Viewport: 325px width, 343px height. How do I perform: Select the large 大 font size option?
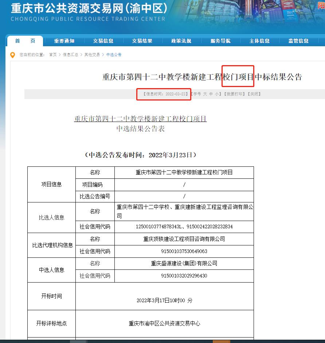point(204,94)
